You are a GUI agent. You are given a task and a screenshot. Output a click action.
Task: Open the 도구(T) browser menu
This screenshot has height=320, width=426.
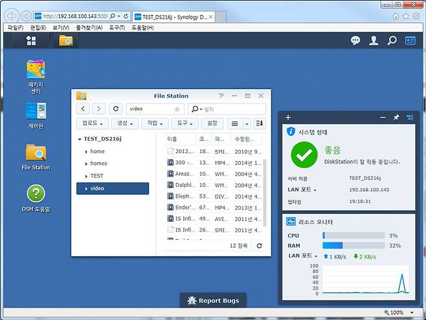pos(117,28)
